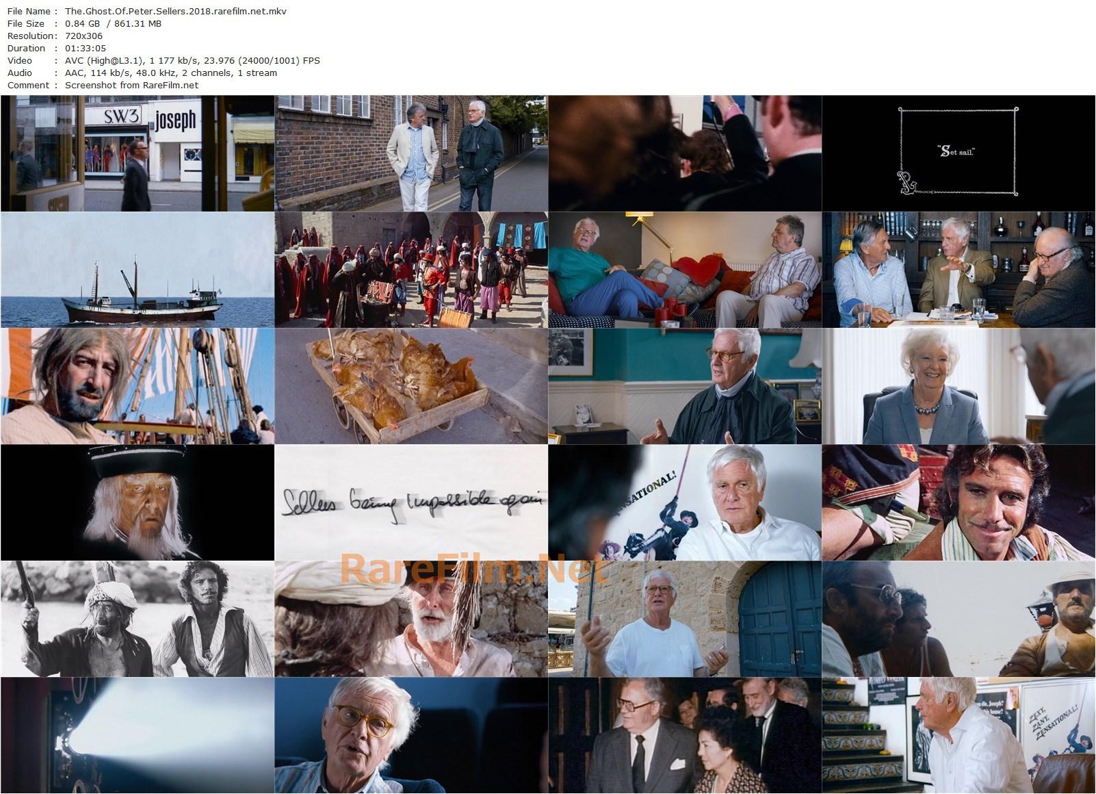The width and height of the screenshot is (1096, 794).
Task: Select the Audio AAC stream info line
Action: coord(170,73)
